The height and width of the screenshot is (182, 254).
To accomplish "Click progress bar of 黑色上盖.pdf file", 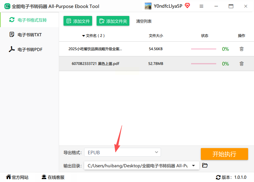I will pyautogui.click(x=203, y=64).
